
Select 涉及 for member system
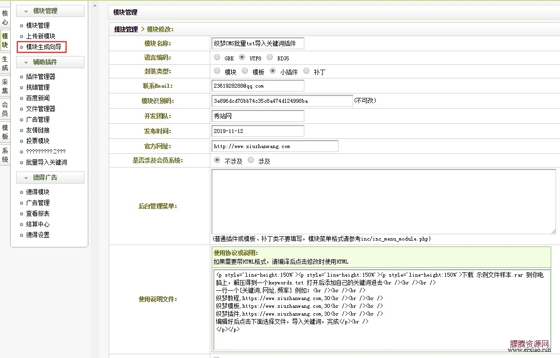(x=251, y=160)
